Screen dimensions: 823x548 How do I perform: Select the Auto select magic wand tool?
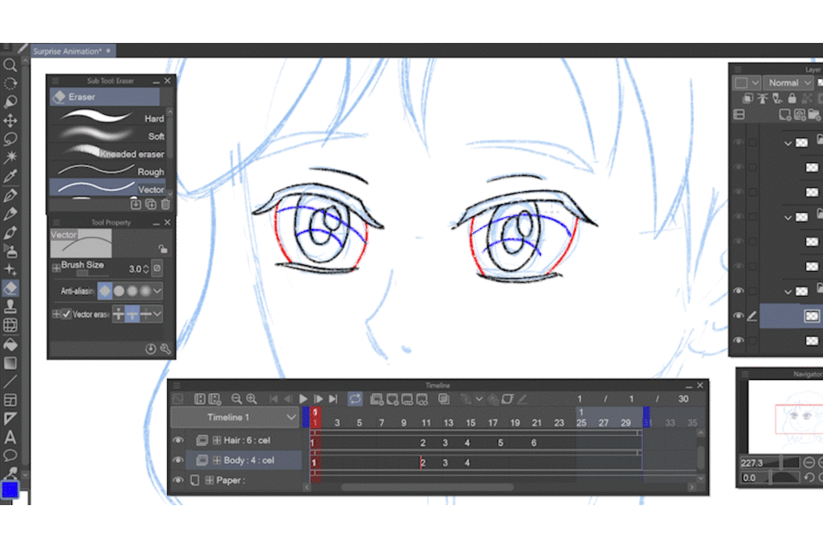pos(10,157)
